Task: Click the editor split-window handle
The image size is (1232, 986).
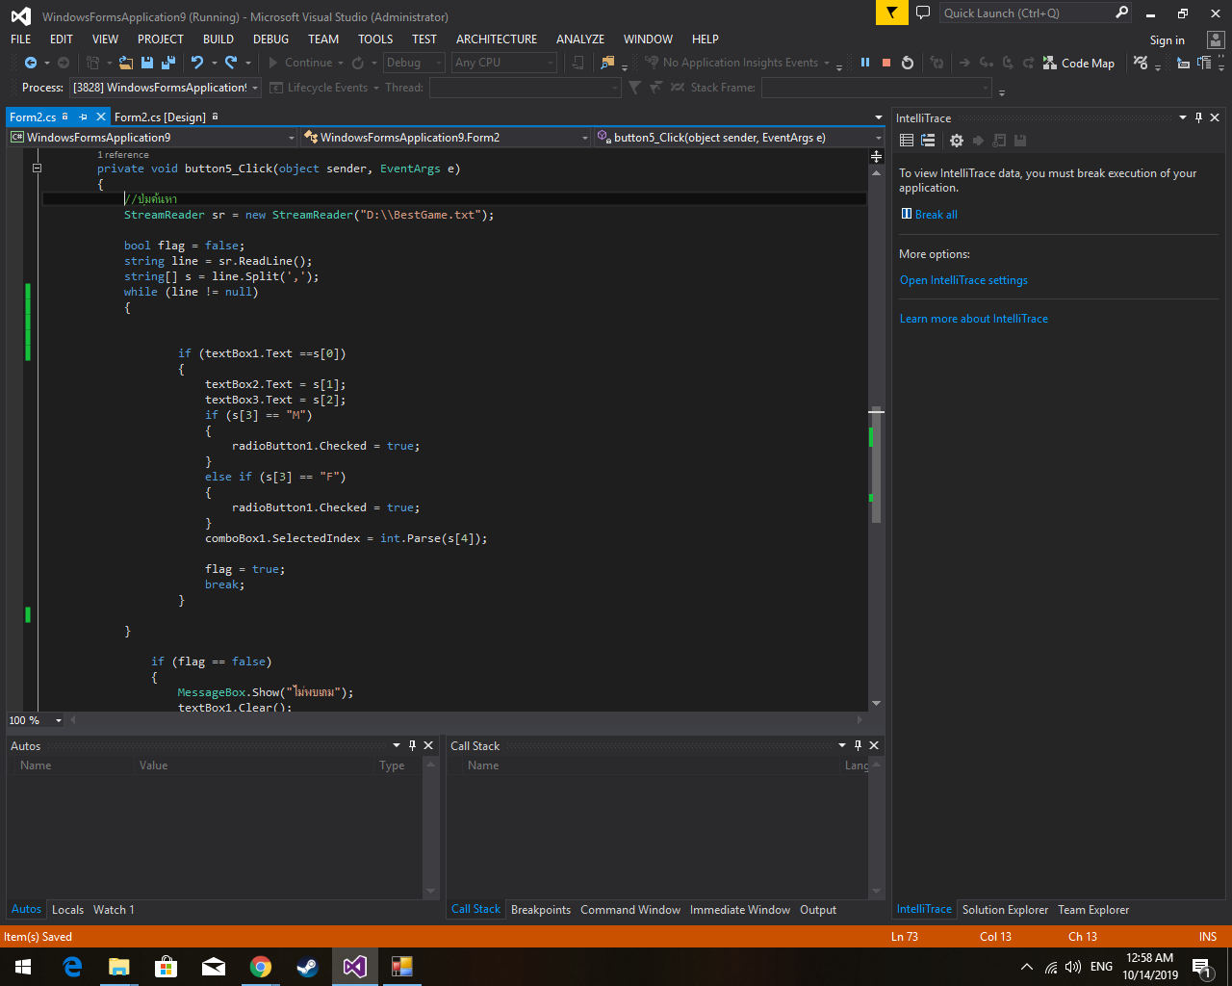Action: point(876,155)
